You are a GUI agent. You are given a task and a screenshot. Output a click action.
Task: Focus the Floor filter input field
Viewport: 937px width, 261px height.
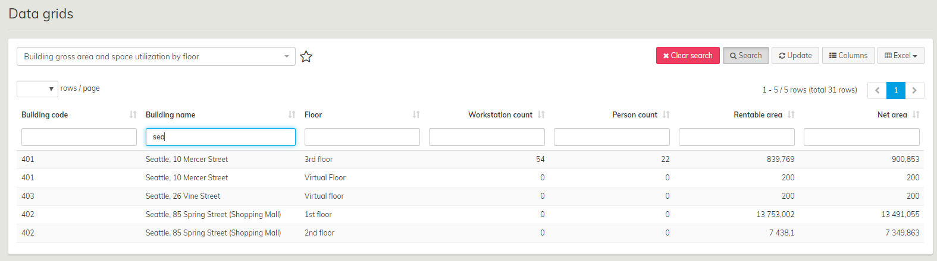[x=362, y=137]
